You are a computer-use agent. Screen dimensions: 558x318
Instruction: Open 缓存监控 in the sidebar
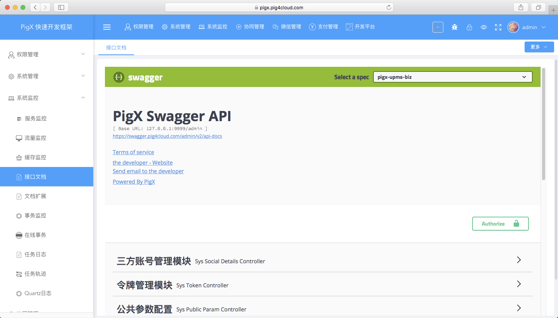pos(47,157)
